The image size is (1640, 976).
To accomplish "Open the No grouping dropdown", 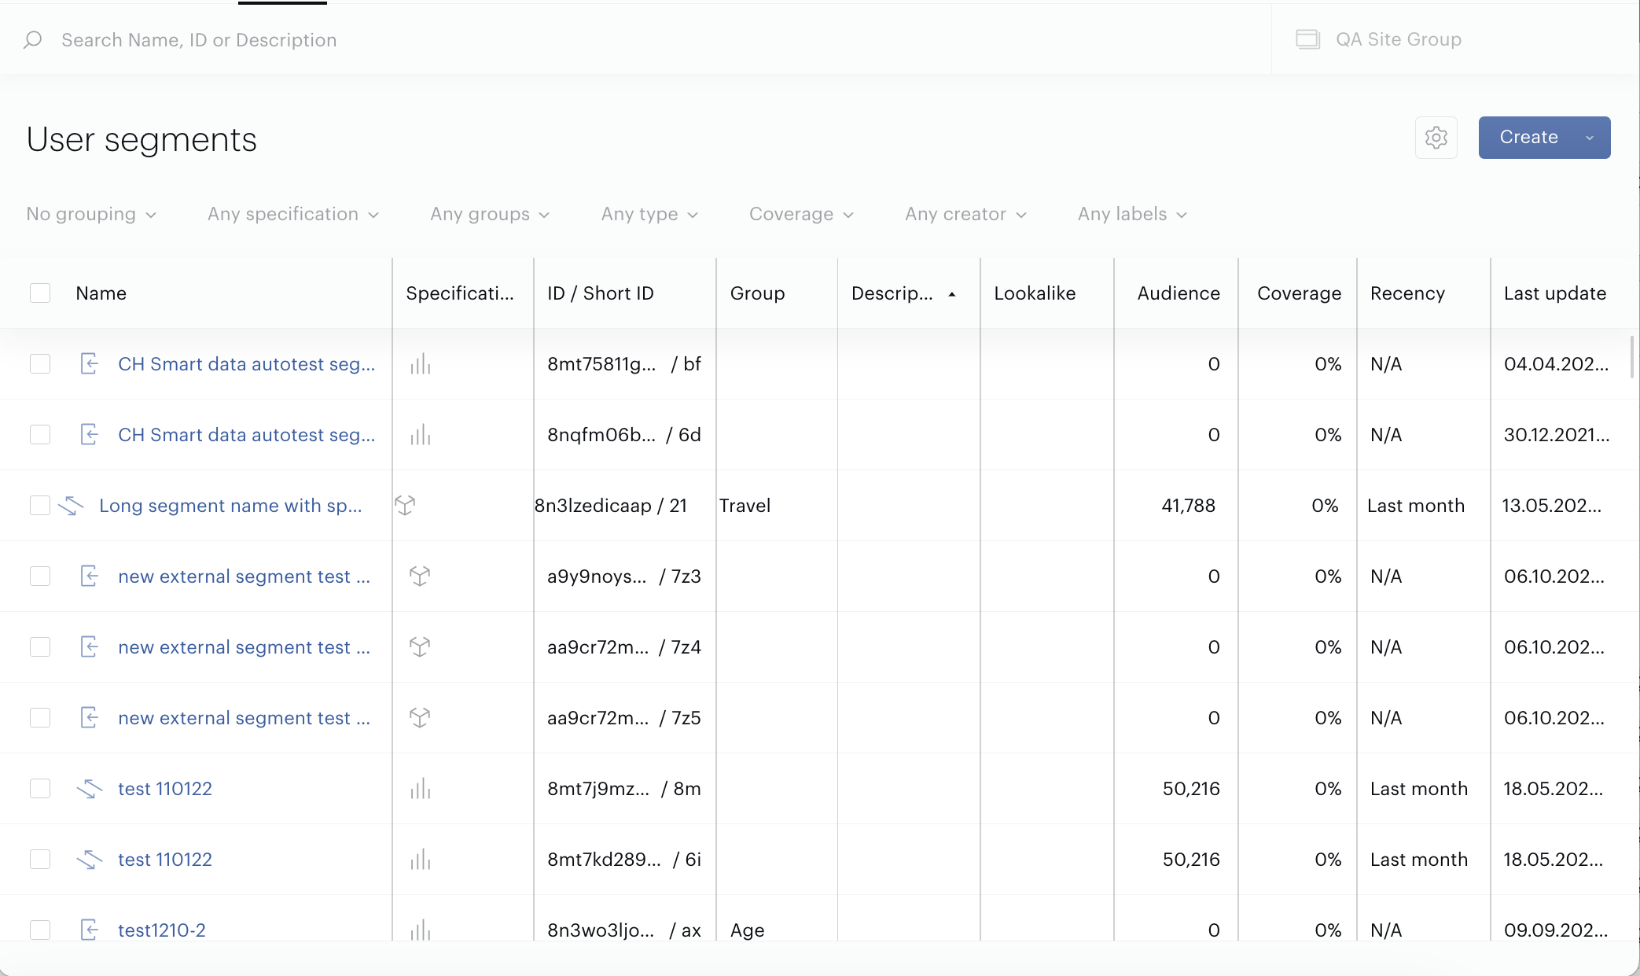I will (x=91, y=215).
